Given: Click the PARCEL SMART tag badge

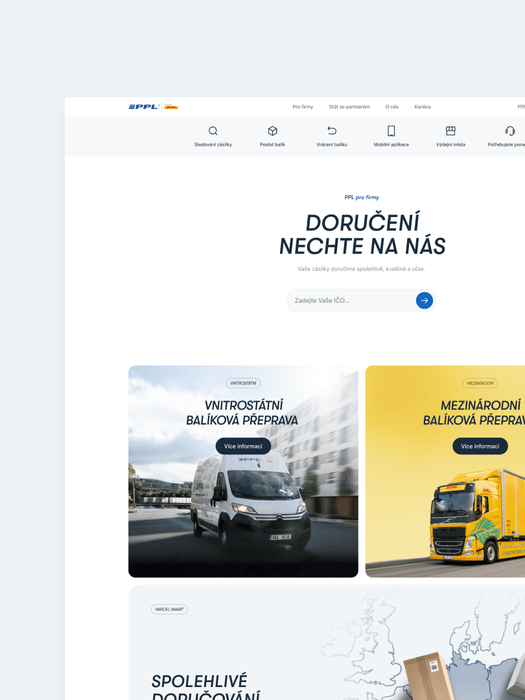Looking at the screenshot, I should coord(169,609).
